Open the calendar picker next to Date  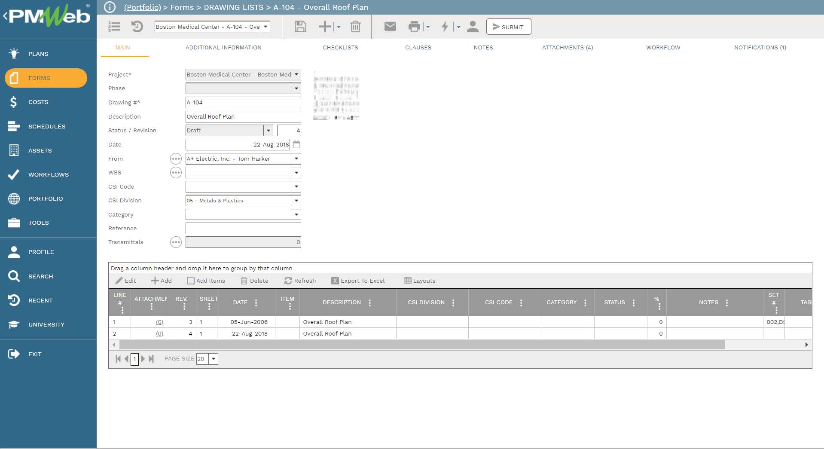coord(296,144)
